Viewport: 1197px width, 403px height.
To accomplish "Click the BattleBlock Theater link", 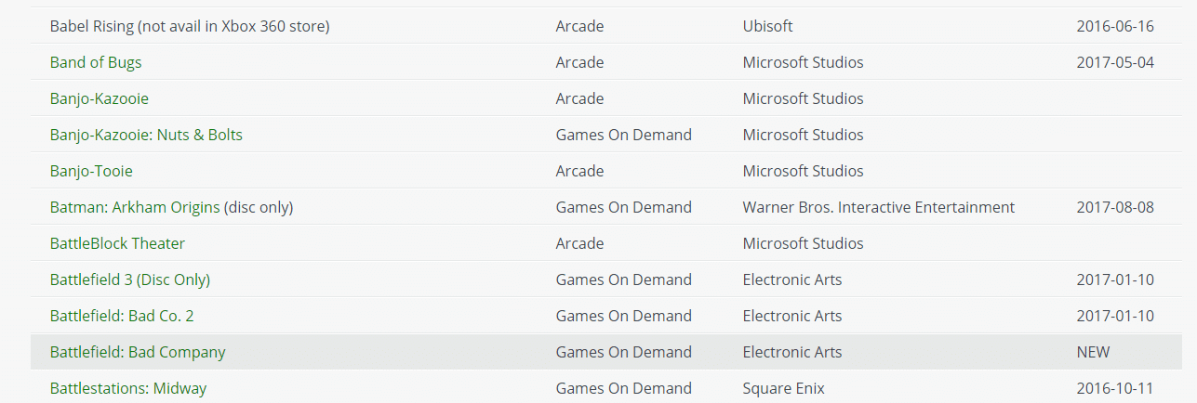I will pyautogui.click(x=117, y=243).
